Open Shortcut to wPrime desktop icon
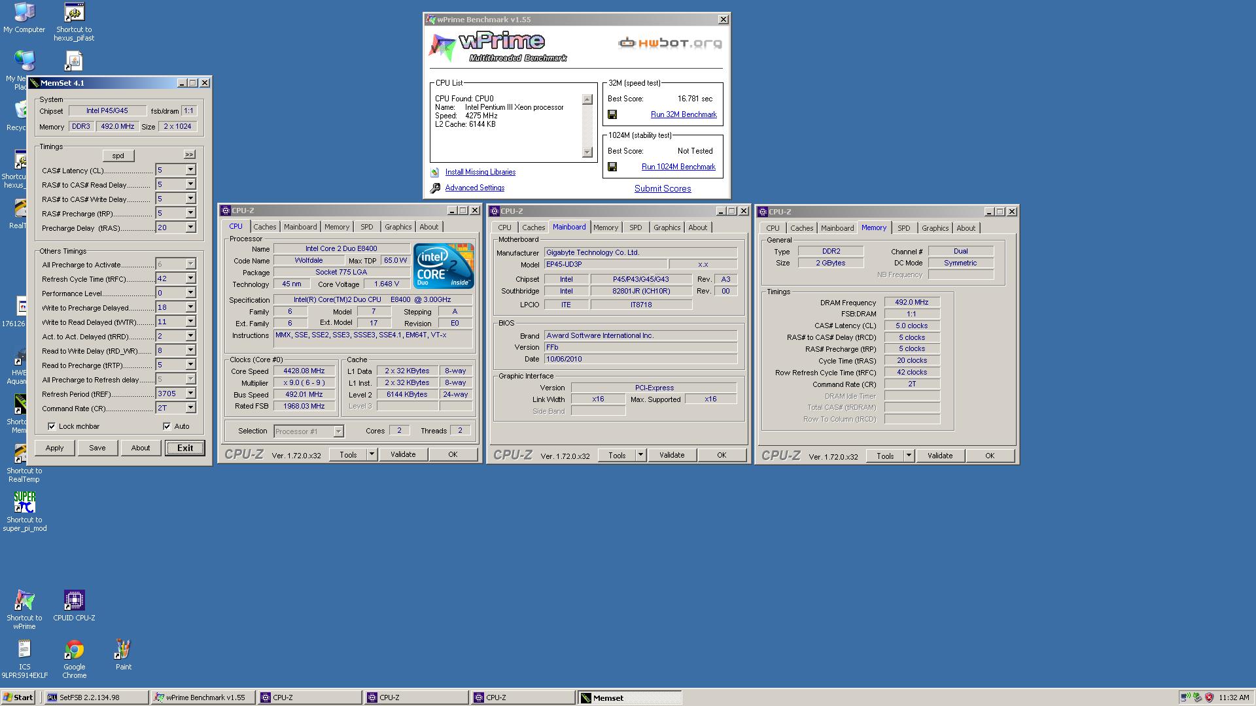 click(24, 609)
